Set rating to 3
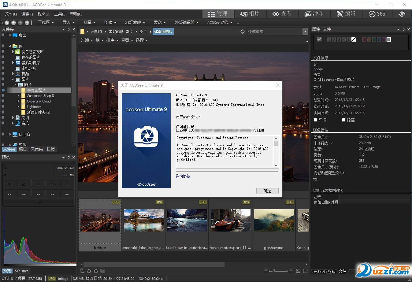The height and width of the screenshot is (282, 412). tap(339, 39)
